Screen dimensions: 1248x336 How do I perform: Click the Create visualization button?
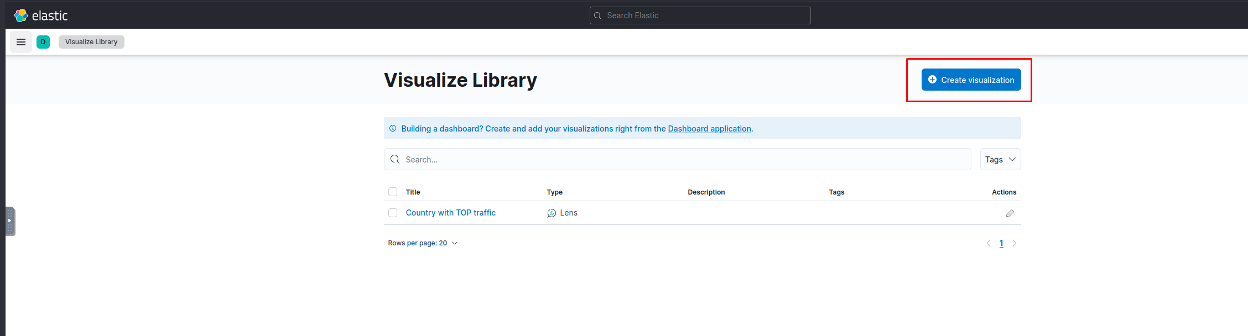(x=971, y=80)
